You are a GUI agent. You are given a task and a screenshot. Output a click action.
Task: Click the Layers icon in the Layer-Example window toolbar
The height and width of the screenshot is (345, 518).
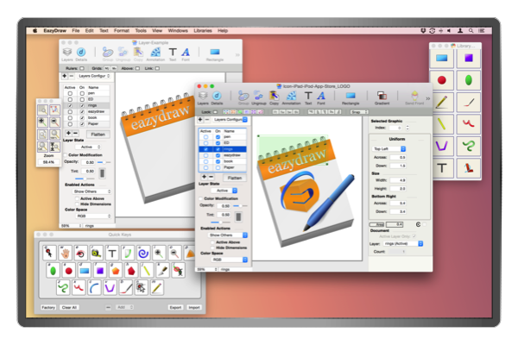point(67,52)
